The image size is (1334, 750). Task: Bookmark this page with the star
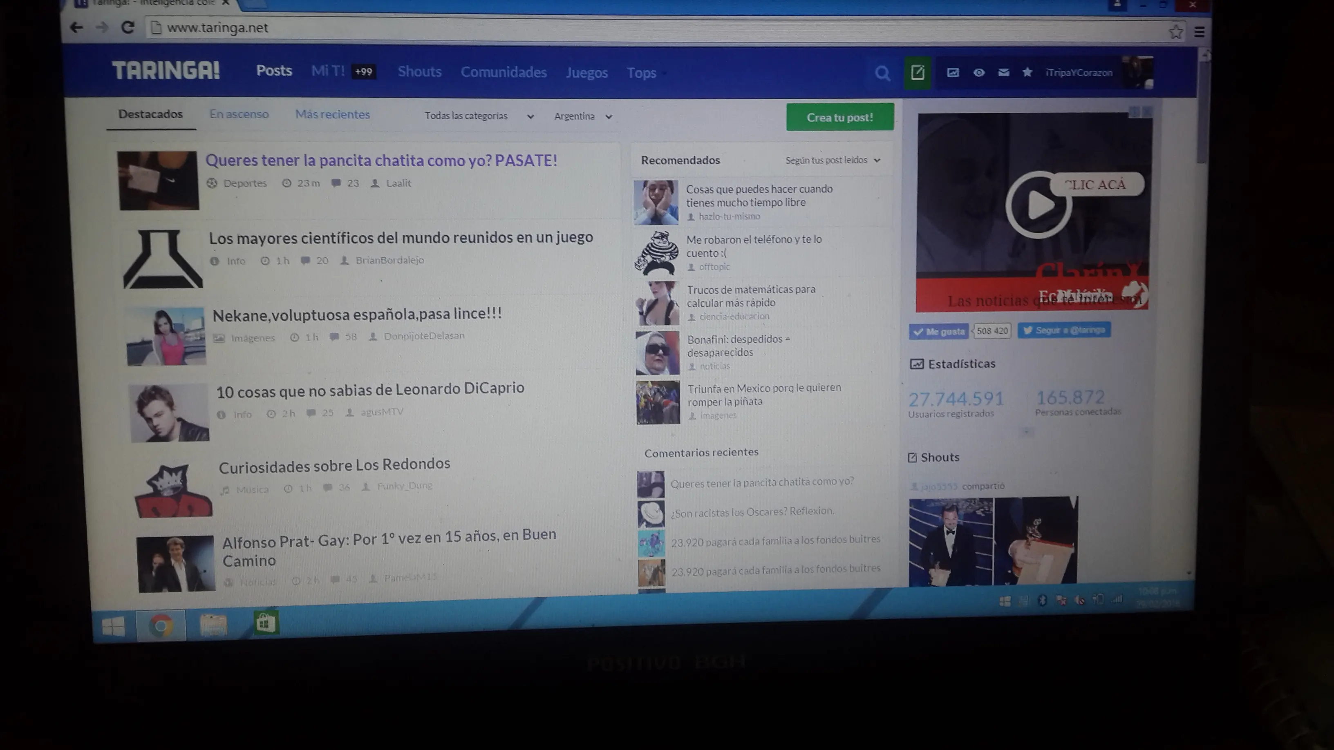(x=1175, y=31)
